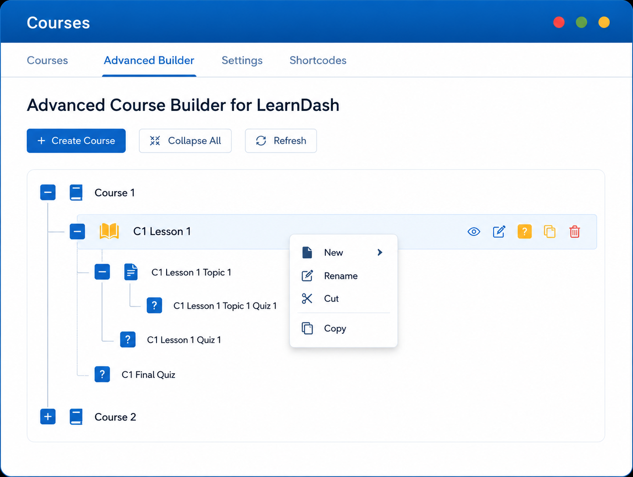Click the edit pencil icon on C1 Lesson 1 row
The width and height of the screenshot is (633, 477).
499,231
